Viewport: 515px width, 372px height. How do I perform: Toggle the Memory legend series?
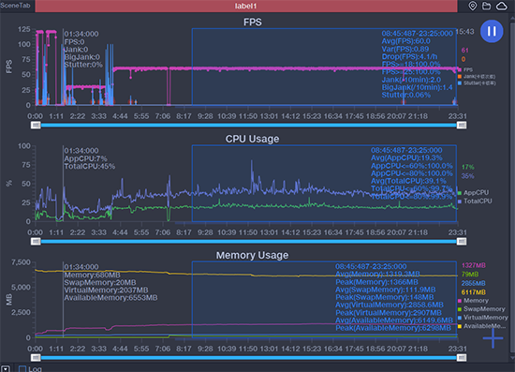[473, 301]
